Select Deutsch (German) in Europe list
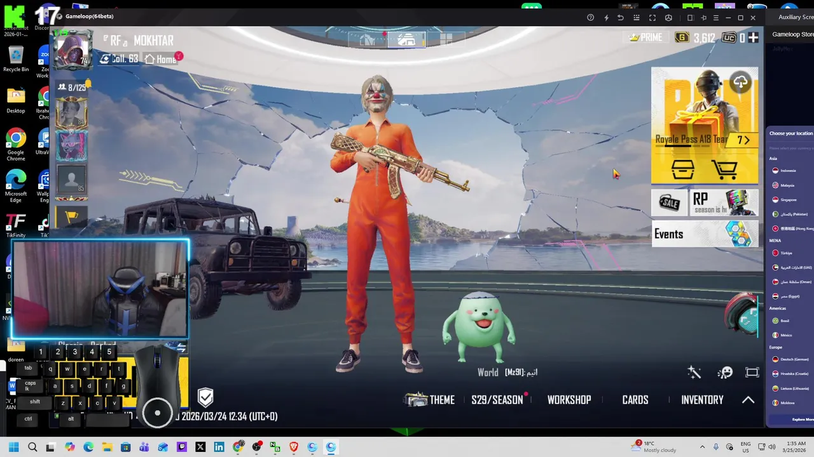 [x=790, y=359]
